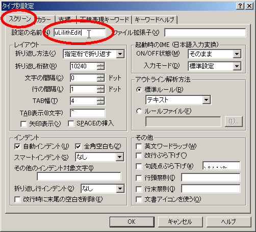Click the キャンセル button
256x232 pixels.
tap(181, 222)
